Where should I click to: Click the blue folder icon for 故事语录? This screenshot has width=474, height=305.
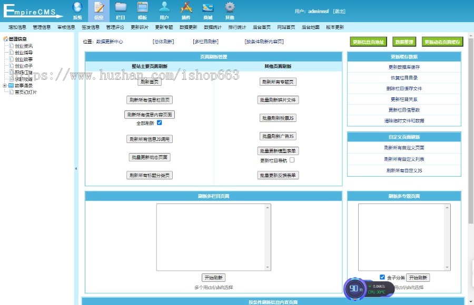11,86
